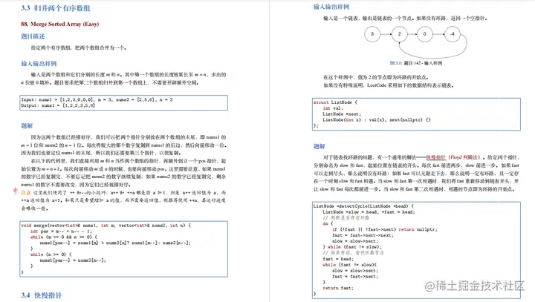Click the } while (fast != slow); line
Screen dimensions: 535x302
[x=352, y=247]
